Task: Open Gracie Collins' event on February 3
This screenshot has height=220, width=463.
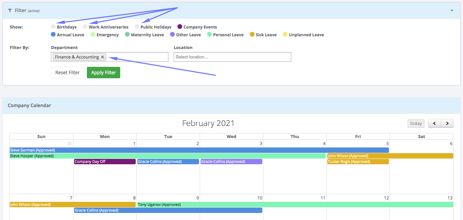Action: (x=231, y=162)
